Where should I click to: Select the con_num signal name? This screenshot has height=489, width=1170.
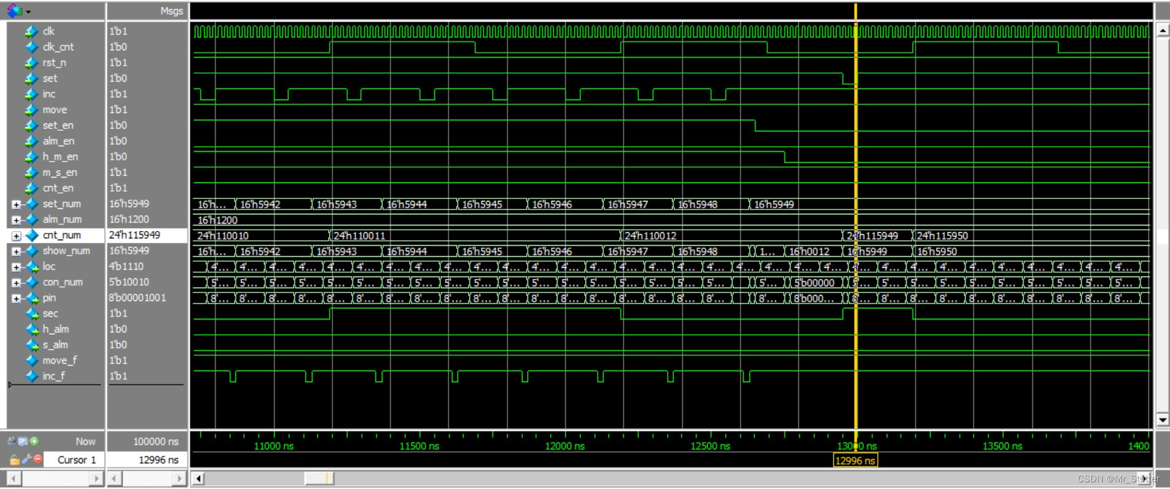(63, 282)
